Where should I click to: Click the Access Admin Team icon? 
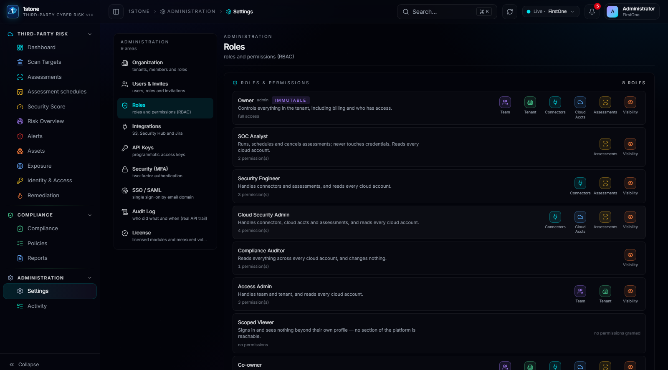click(x=580, y=291)
